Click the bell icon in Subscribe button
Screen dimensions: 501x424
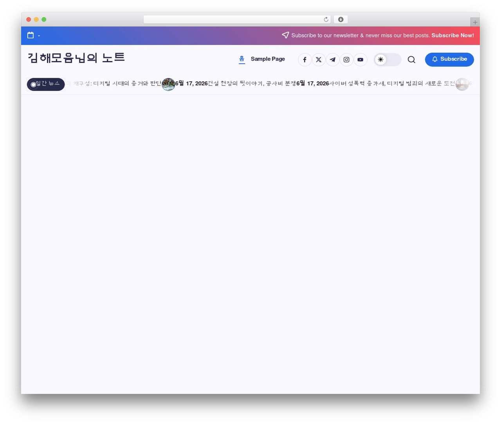coord(435,59)
